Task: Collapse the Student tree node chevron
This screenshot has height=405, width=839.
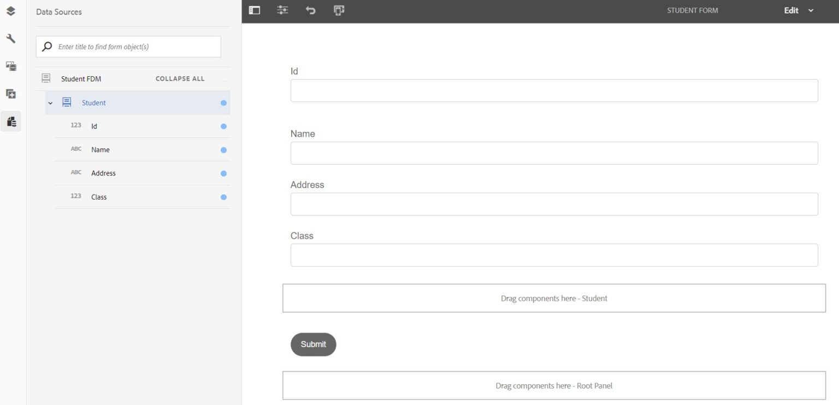Action: [x=50, y=103]
